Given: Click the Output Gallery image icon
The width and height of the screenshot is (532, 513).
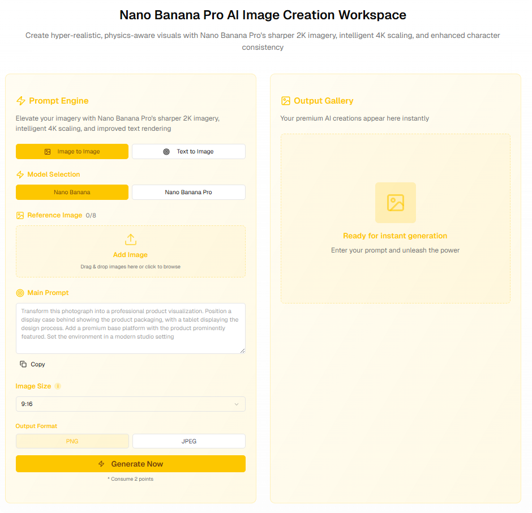Looking at the screenshot, I should coord(285,100).
